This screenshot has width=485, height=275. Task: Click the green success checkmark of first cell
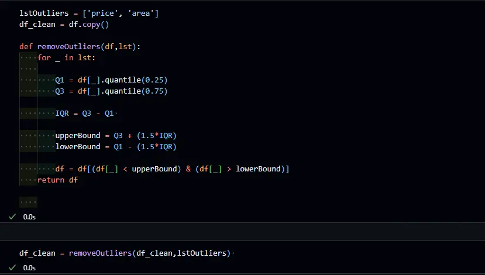(x=12, y=217)
